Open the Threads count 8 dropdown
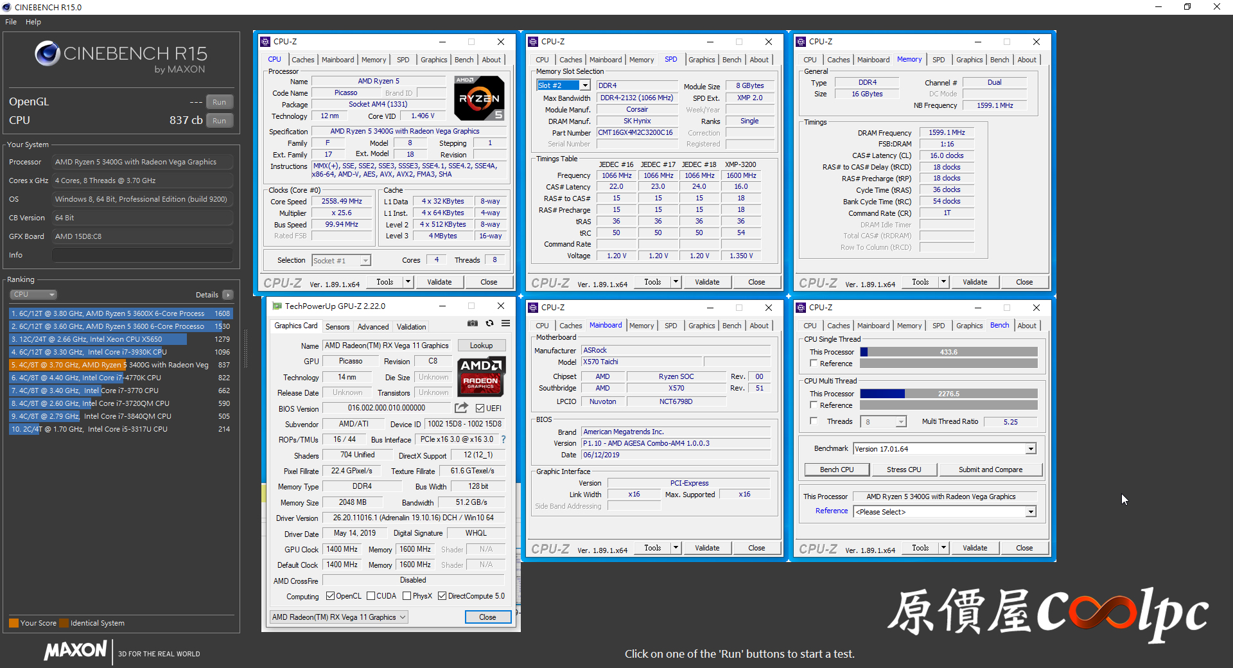1233x668 pixels. tap(901, 422)
